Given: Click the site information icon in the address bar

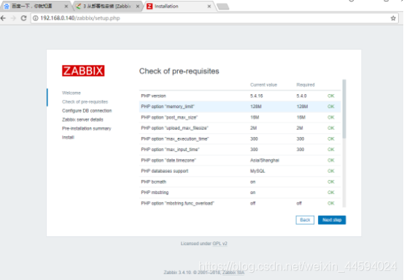Looking at the screenshot, I should (35, 18).
